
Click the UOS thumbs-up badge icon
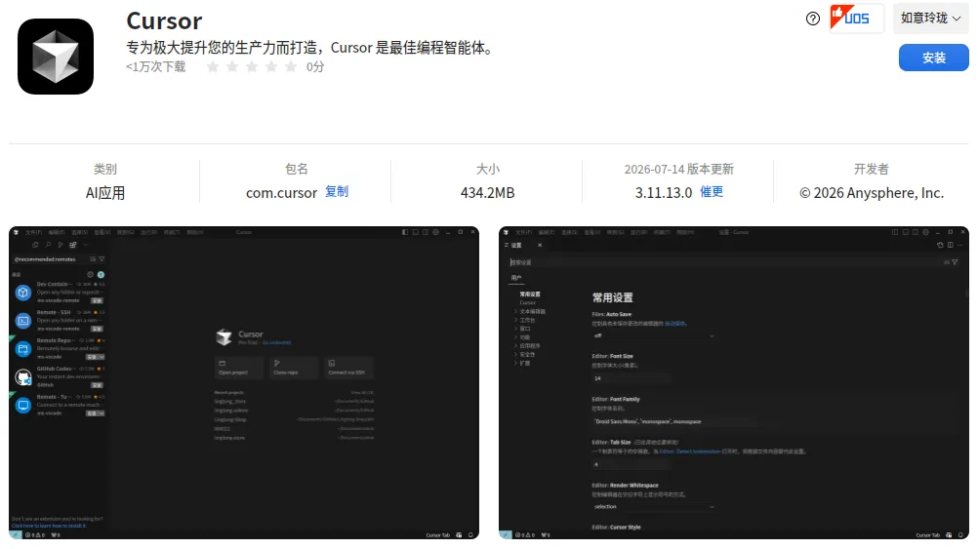point(856,19)
